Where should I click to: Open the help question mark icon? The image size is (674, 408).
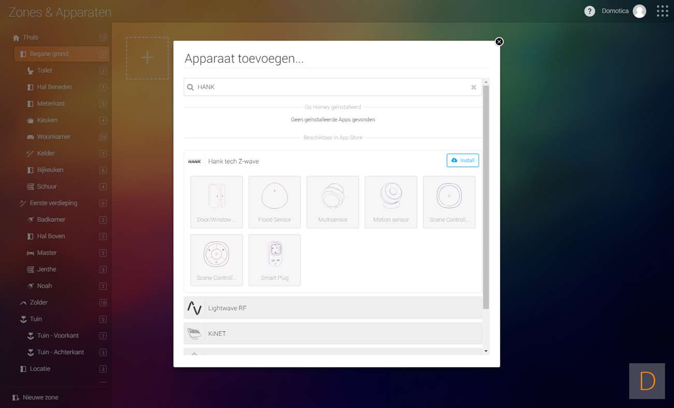[589, 11]
